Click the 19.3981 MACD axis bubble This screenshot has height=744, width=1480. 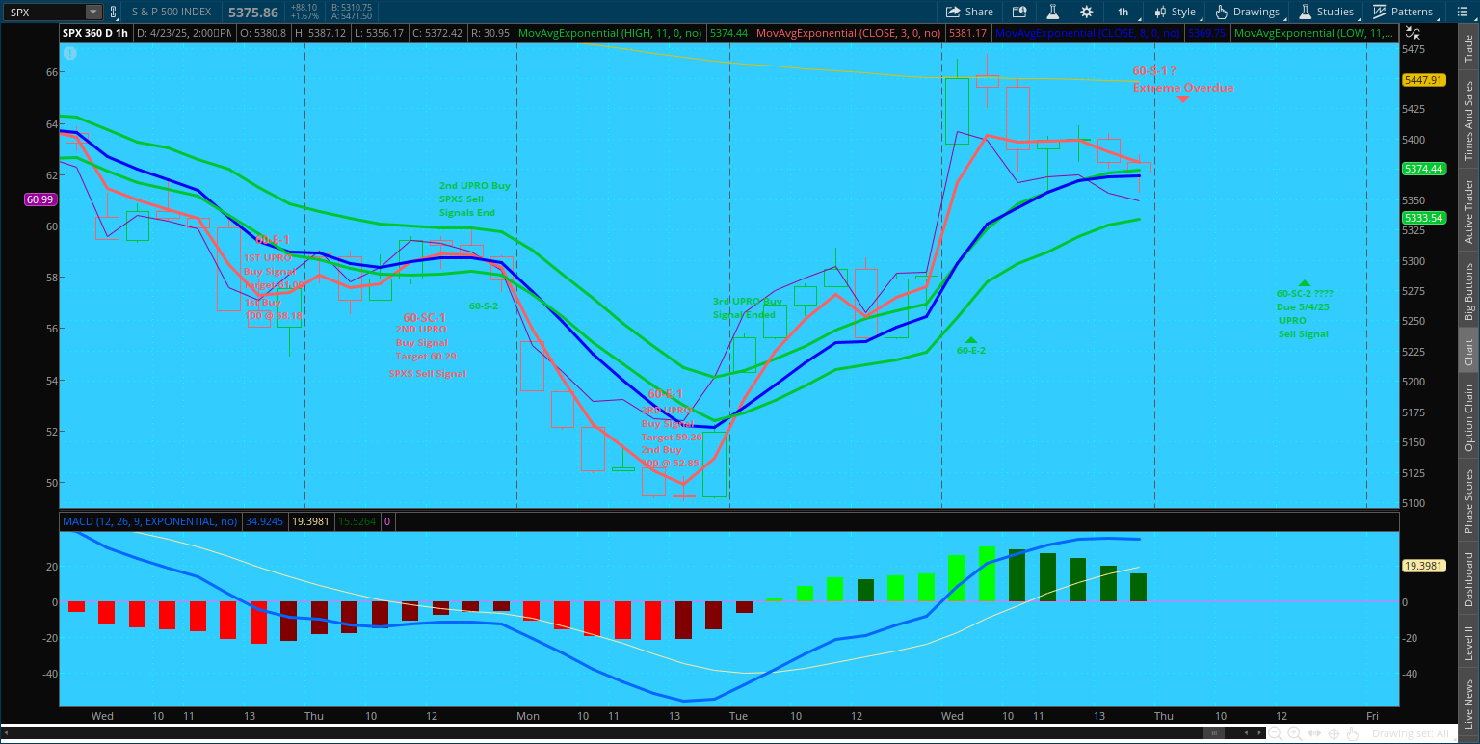coord(1423,566)
